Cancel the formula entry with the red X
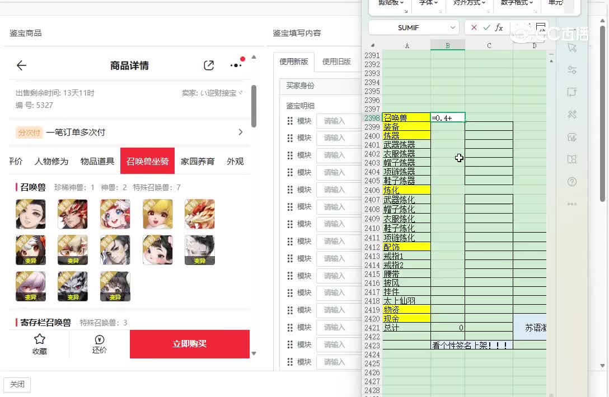The height and width of the screenshot is (397, 609). pos(474,27)
